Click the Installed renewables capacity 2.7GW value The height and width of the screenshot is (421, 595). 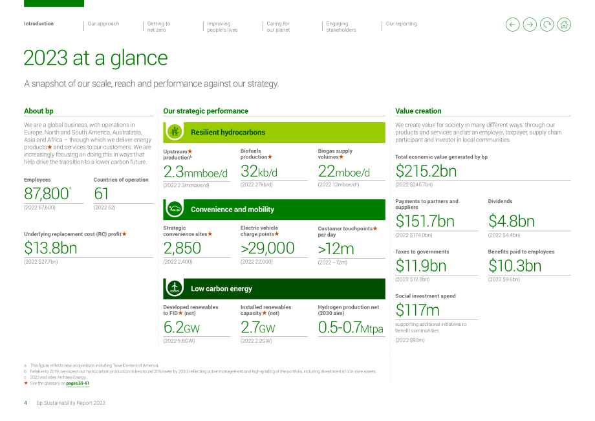[x=258, y=327]
